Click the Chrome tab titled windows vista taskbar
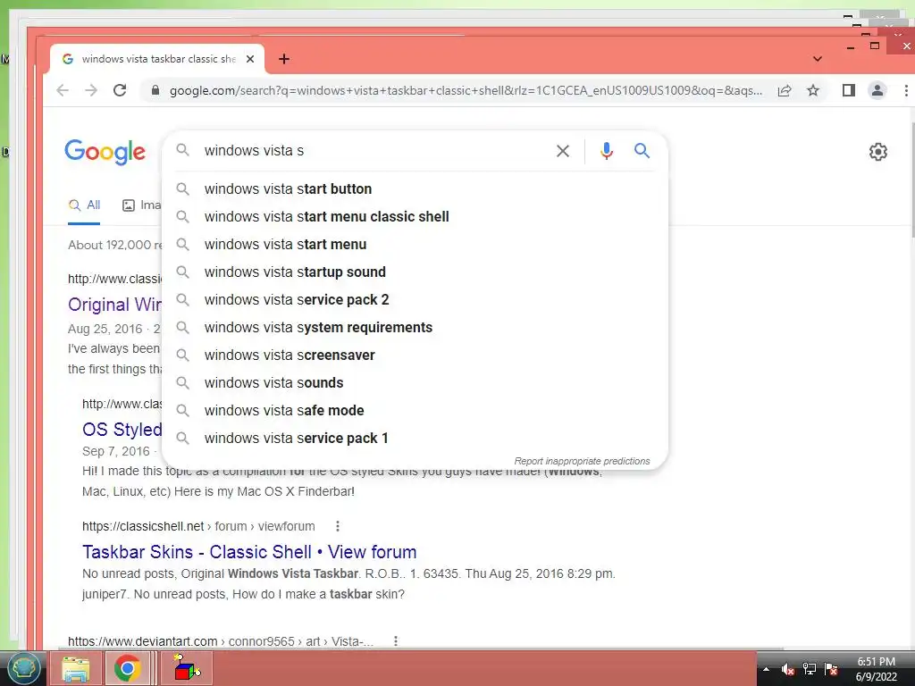Viewport: 915px width, 686px height. [x=156, y=59]
